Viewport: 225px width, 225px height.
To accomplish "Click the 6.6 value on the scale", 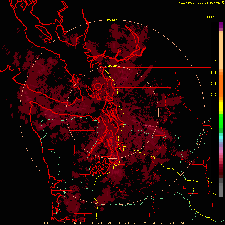I will (x=214, y=72).
